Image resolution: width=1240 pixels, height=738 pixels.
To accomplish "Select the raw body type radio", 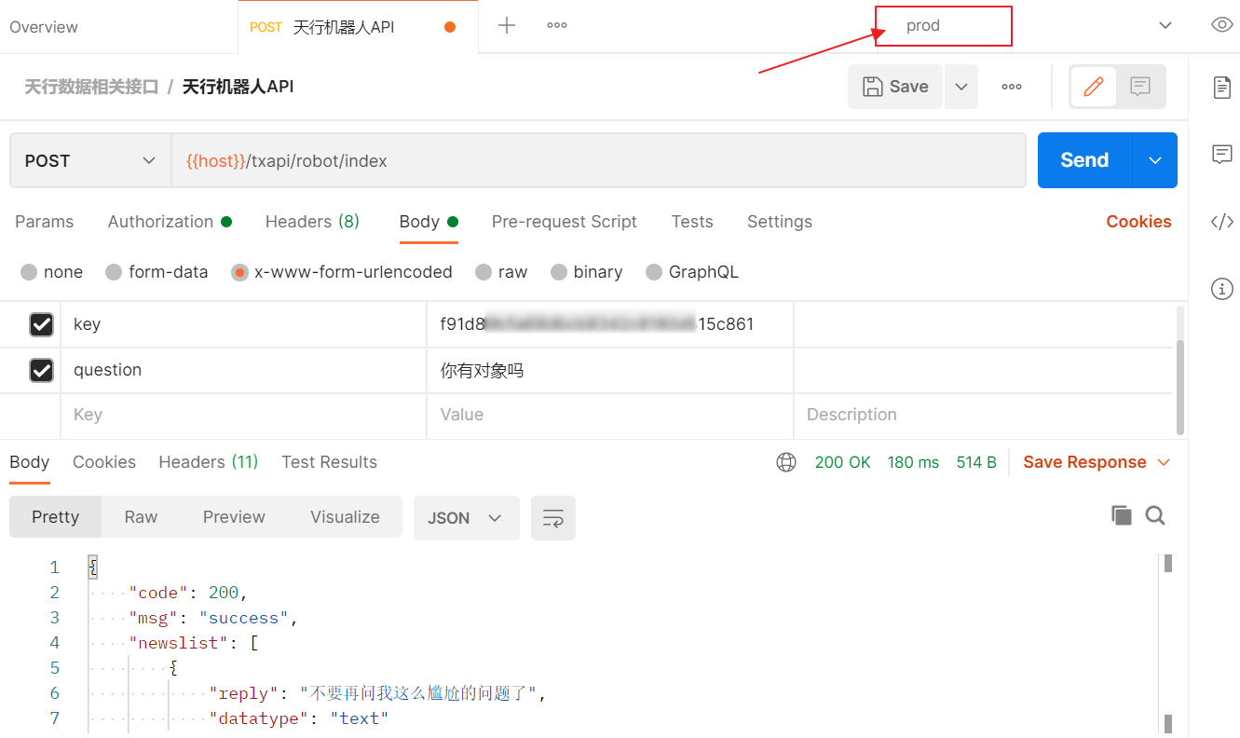I will coord(484,272).
